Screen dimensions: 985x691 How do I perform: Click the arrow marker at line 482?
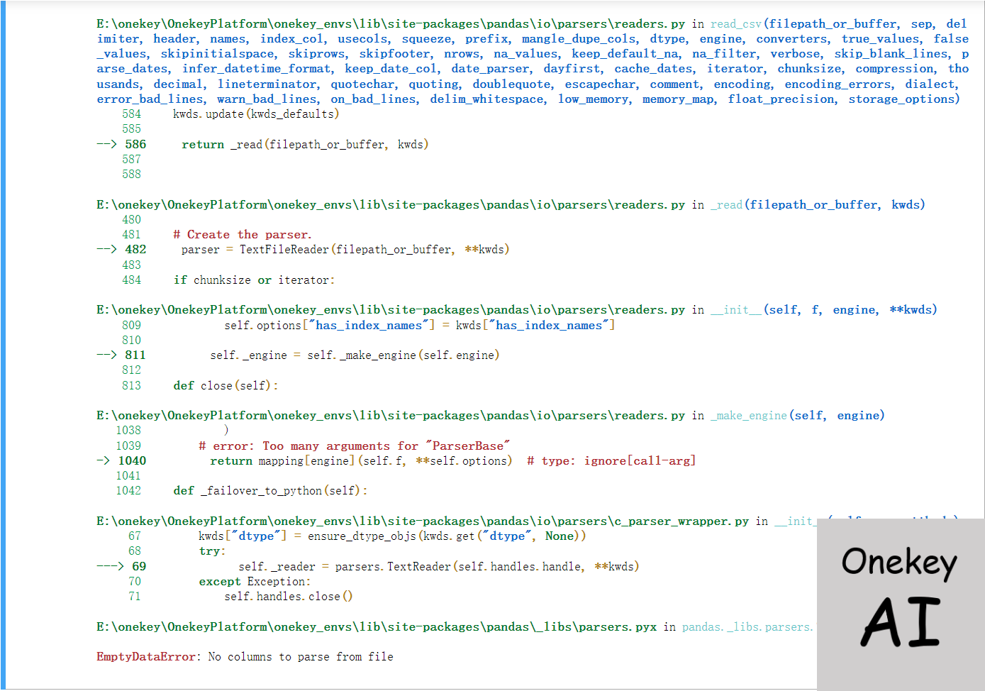[x=106, y=249]
